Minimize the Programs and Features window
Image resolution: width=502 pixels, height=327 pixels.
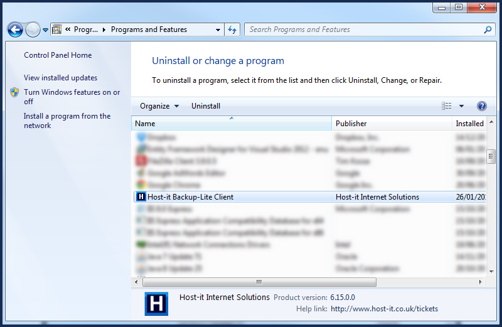click(x=442, y=8)
